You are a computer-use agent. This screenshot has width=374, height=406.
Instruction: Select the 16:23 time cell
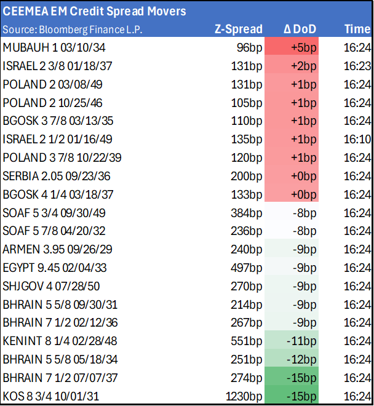point(357,66)
